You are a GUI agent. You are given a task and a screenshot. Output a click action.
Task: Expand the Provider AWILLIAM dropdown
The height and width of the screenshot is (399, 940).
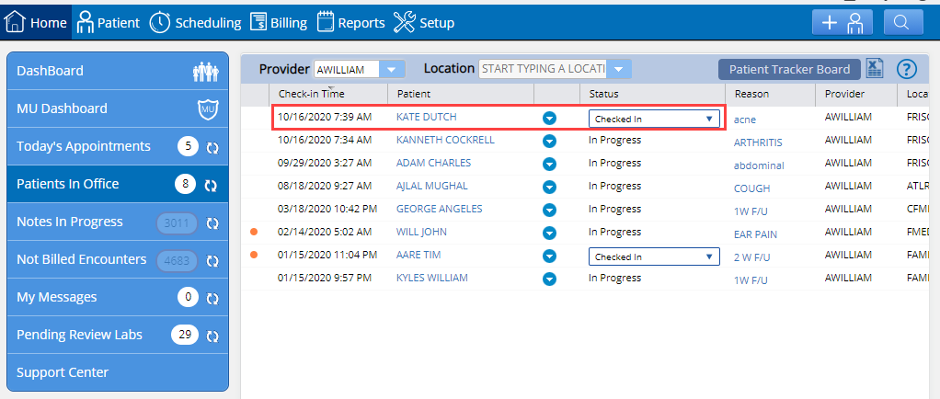(x=392, y=70)
